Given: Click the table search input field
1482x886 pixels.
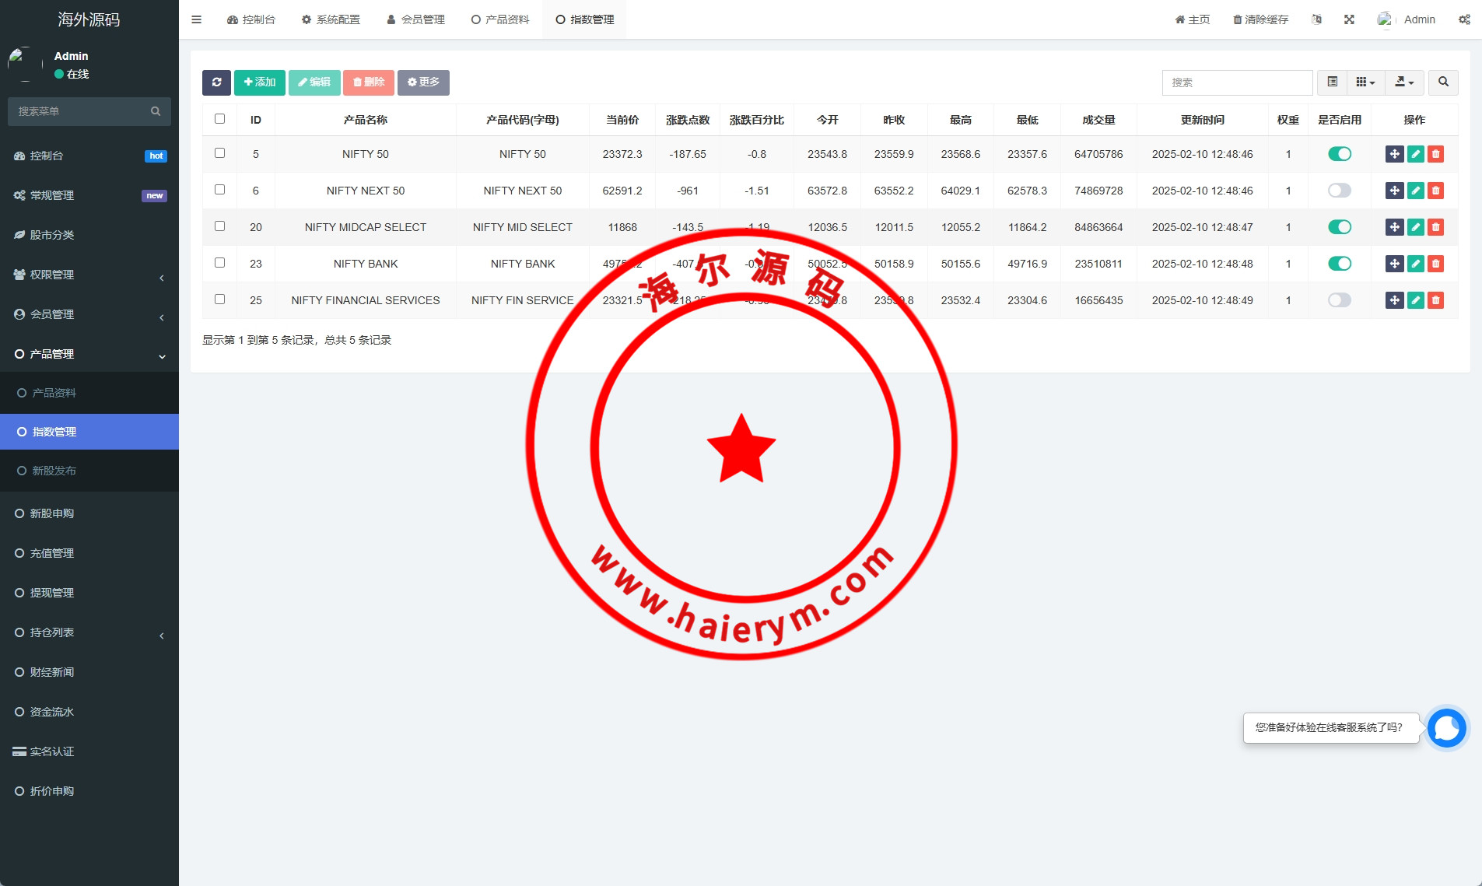Looking at the screenshot, I should click(1237, 82).
